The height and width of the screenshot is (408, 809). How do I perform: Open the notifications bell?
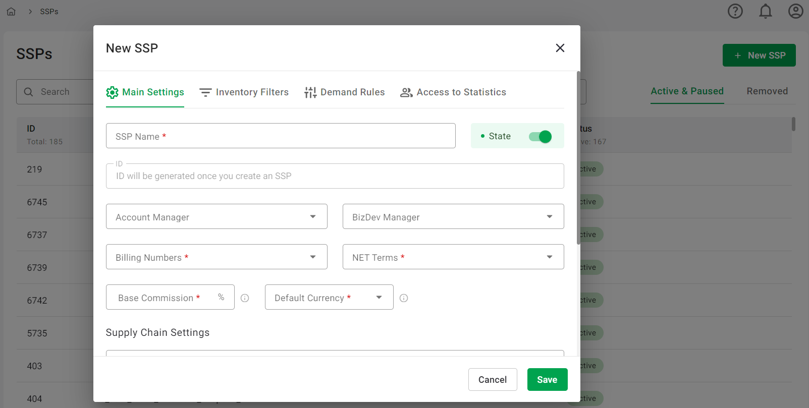click(x=765, y=11)
